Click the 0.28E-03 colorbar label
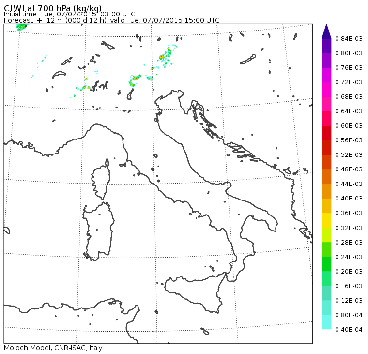Image resolution: width=368 pixels, height=354 pixels. [x=349, y=243]
